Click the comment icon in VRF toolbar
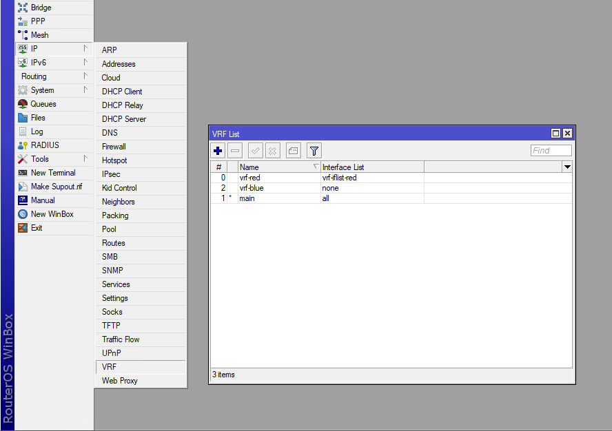The height and width of the screenshot is (431, 612). pos(294,150)
